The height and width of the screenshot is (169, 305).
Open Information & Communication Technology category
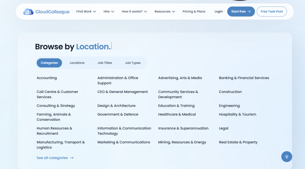tap(124, 131)
